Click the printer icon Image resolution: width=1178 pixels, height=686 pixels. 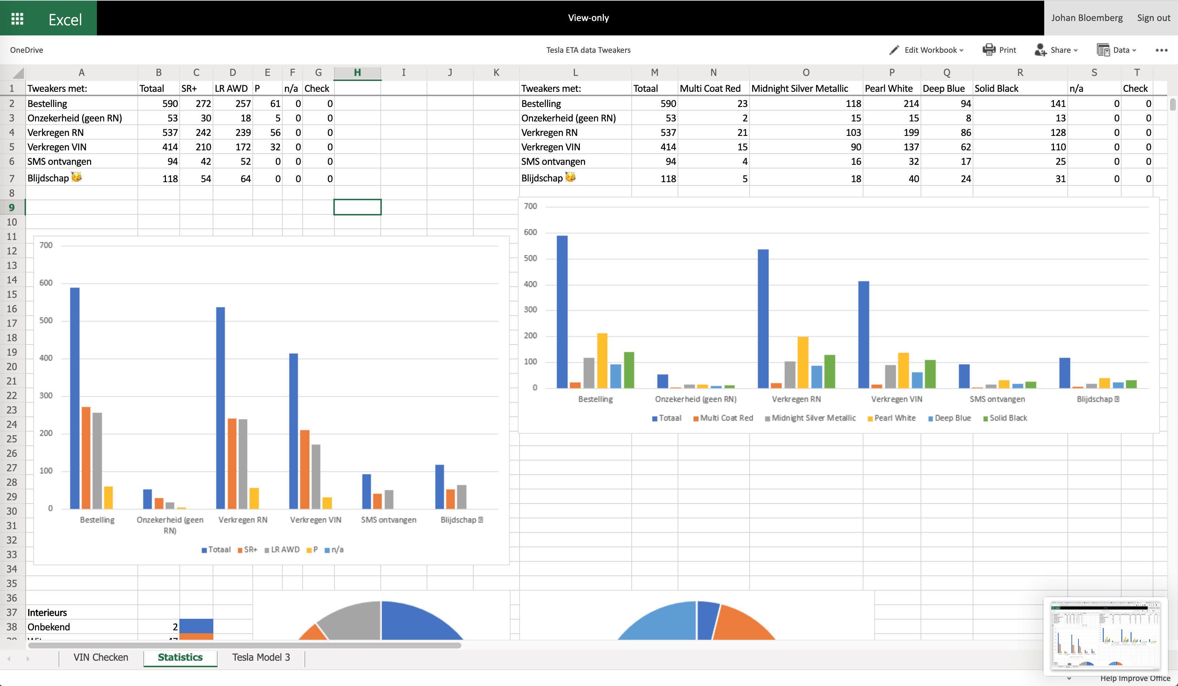point(989,50)
